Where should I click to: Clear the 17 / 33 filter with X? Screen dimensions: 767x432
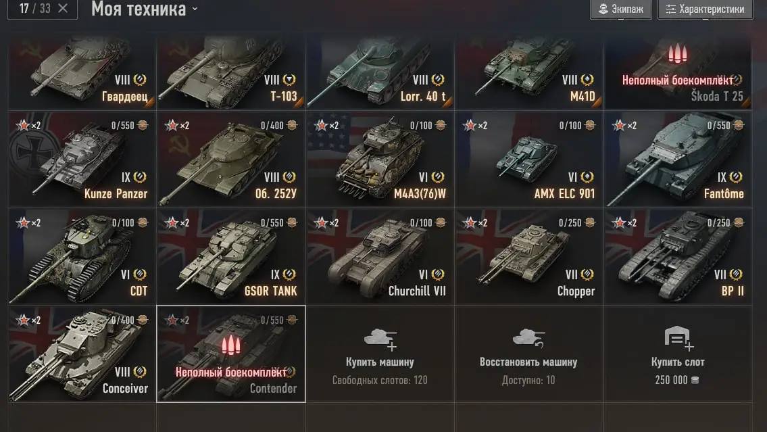pyautogui.click(x=63, y=8)
